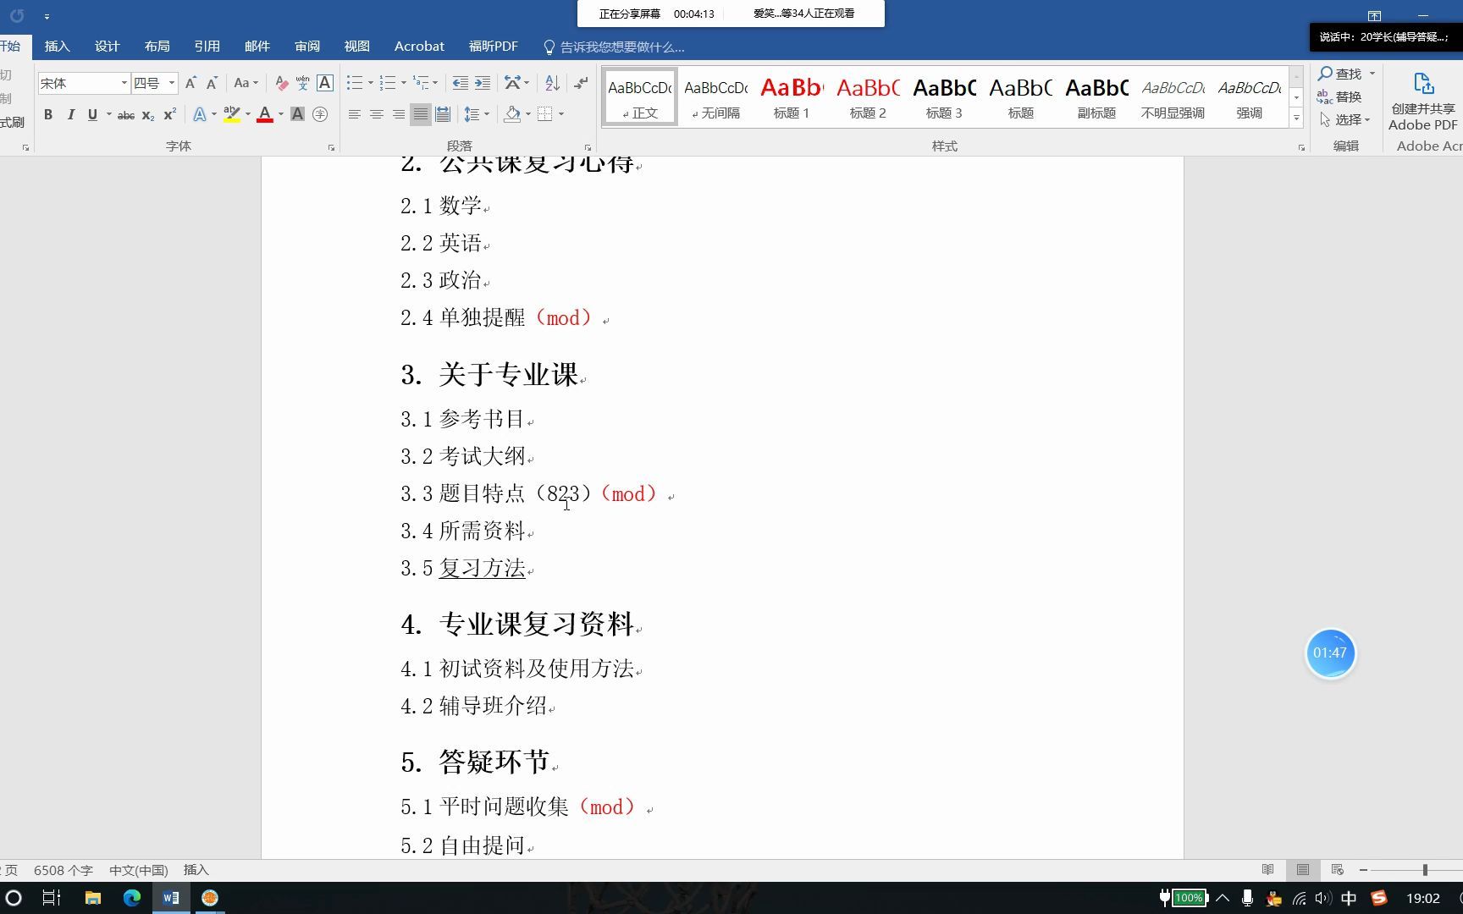This screenshot has width=1463, height=914.
Task: Expand underline style dropdown arrow
Action: coord(108,114)
